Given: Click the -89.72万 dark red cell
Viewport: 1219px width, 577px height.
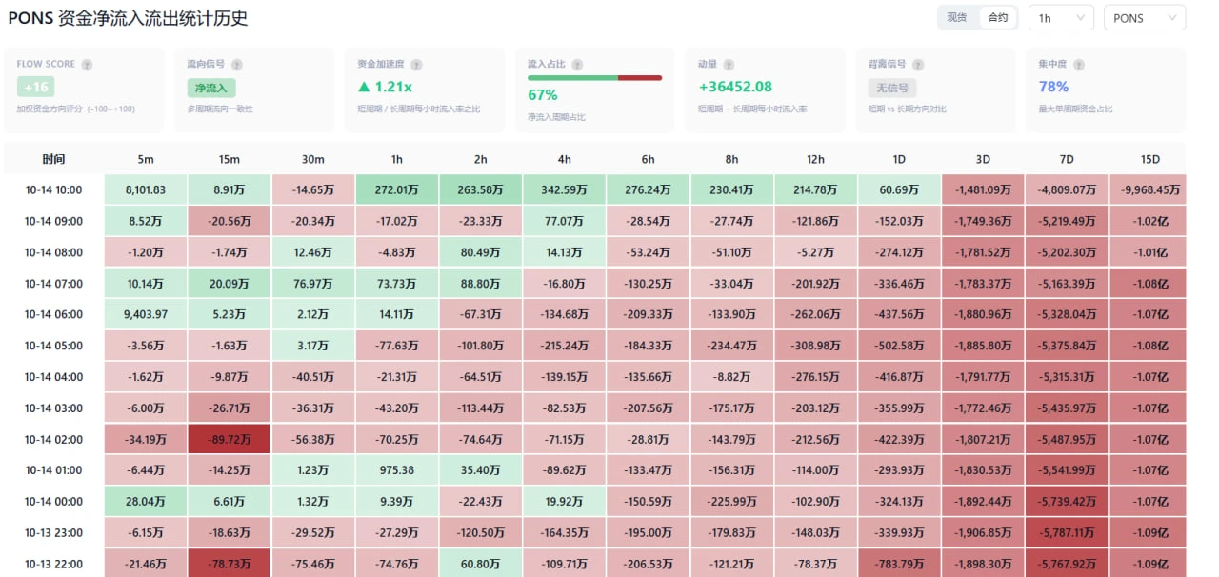Looking at the screenshot, I should (x=229, y=440).
